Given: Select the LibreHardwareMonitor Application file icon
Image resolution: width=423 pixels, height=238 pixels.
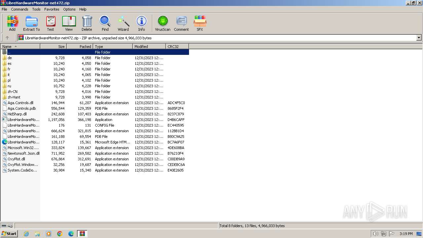Looking at the screenshot, I should pos(5,120).
